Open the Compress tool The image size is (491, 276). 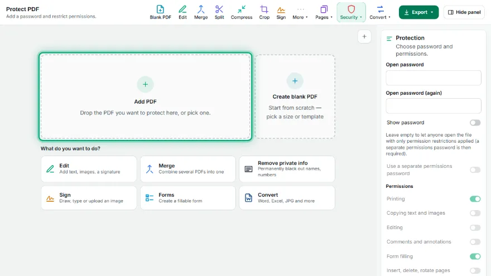point(242,12)
